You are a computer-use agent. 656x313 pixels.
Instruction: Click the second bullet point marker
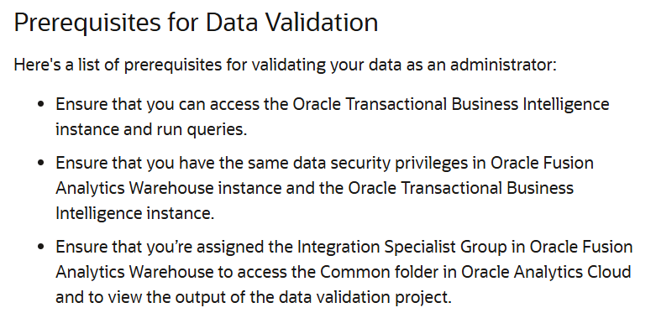tap(40, 163)
